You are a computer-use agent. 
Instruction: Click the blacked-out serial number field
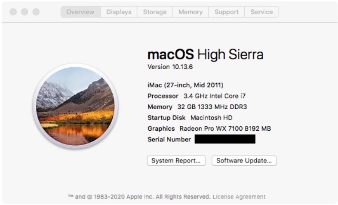[x=225, y=139]
